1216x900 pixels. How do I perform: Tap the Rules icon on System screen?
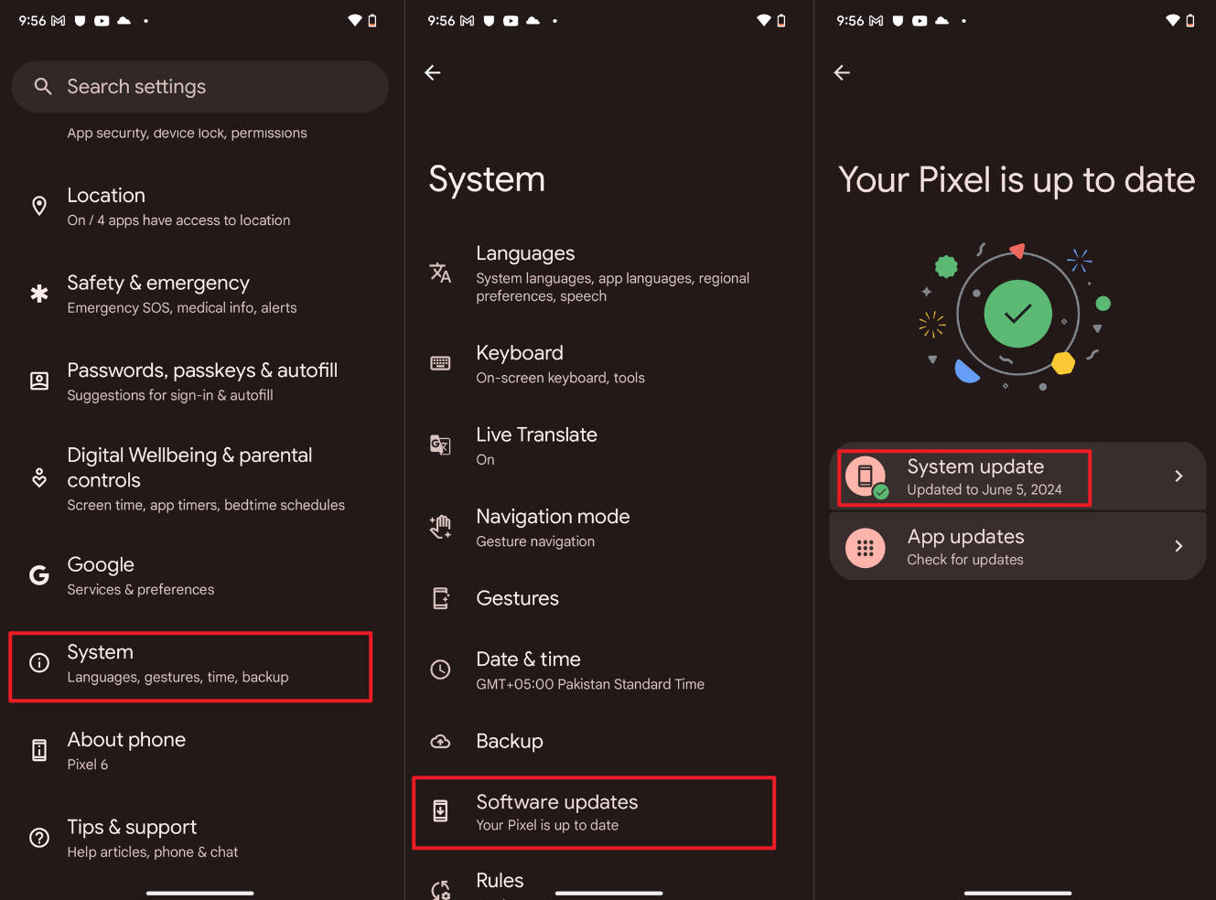[440, 889]
